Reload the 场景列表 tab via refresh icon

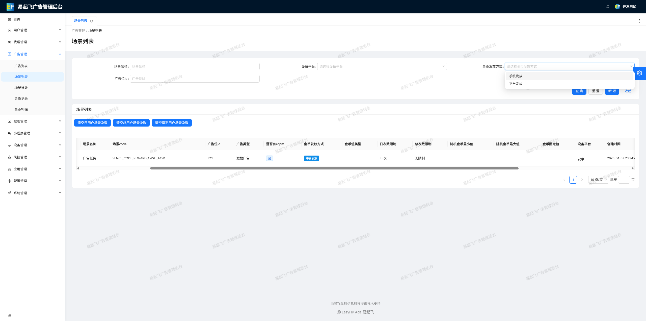click(x=91, y=21)
